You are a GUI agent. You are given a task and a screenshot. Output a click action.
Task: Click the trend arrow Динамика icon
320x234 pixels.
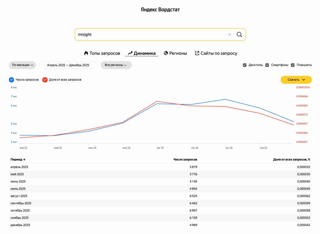[130, 53]
